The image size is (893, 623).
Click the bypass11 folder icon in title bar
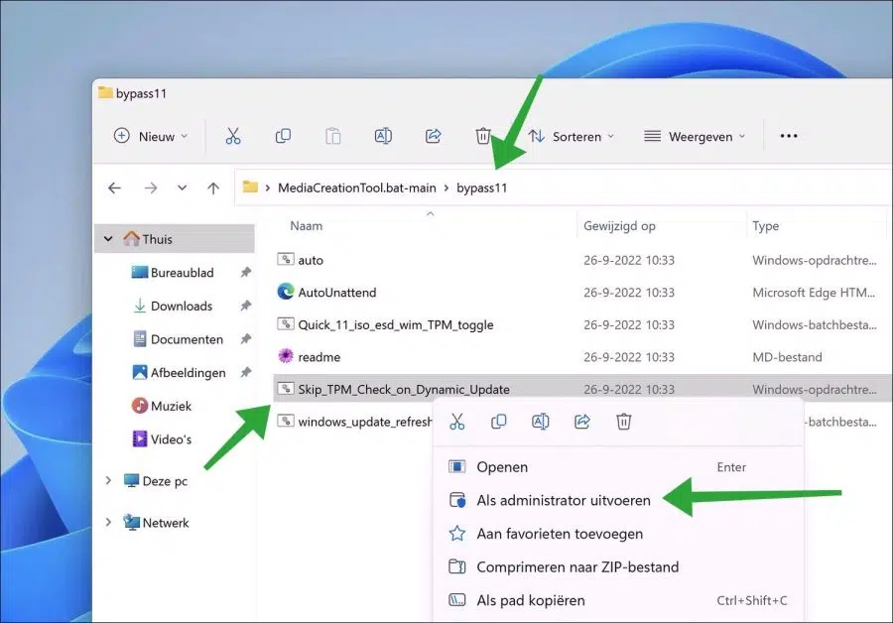click(105, 92)
